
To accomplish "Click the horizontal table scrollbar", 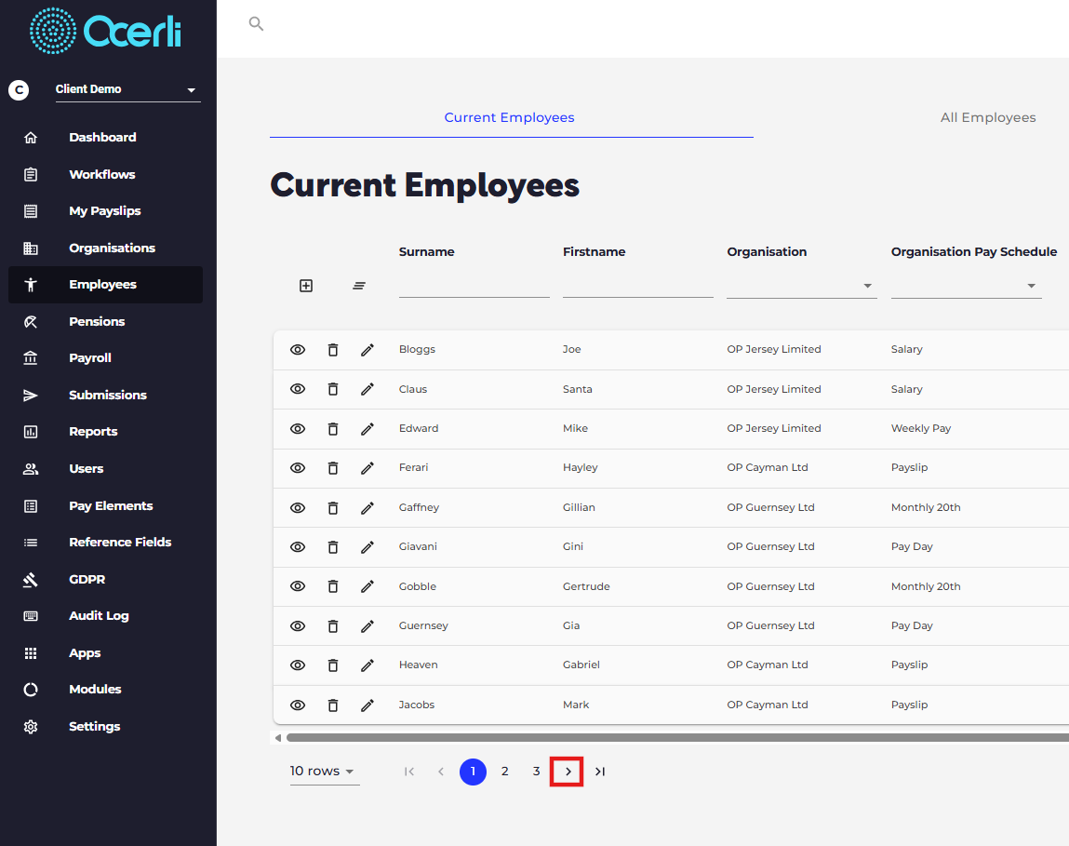I will click(x=677, y=737).
